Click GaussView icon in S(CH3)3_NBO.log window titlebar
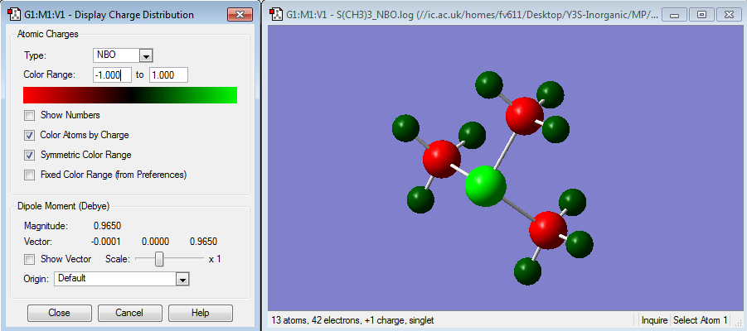 (x=277, y=15)
